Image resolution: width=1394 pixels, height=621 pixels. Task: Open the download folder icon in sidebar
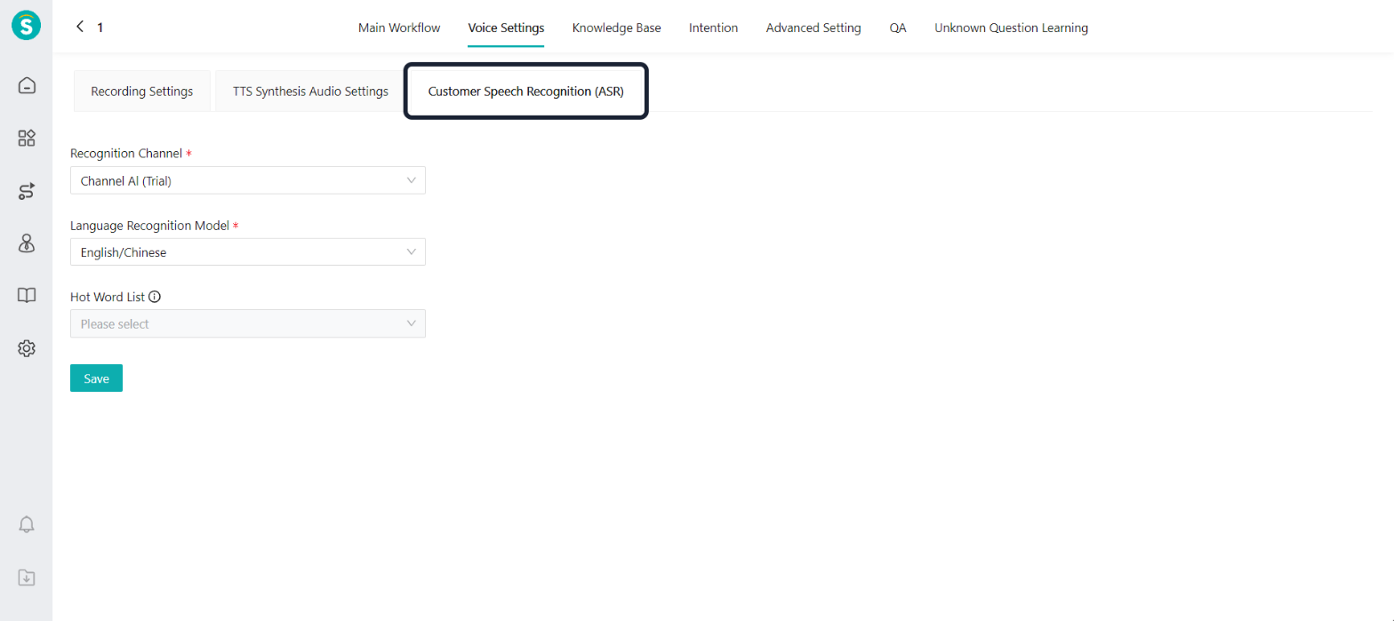pos(27,577)
